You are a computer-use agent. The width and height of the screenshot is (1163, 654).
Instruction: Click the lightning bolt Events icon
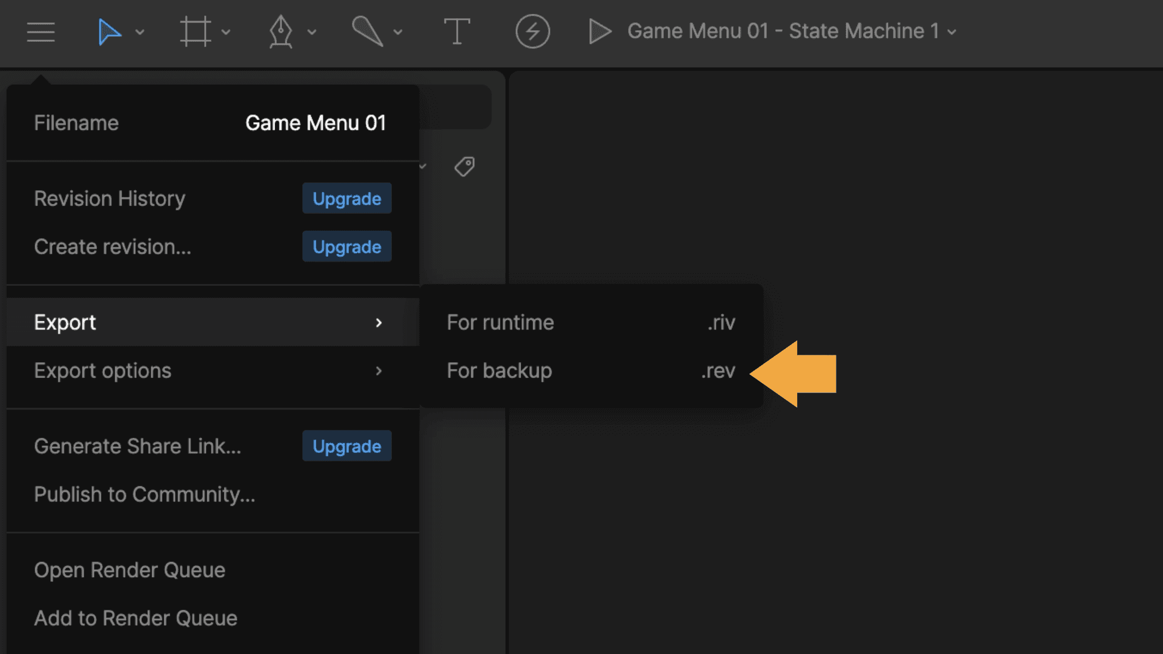[x=532, y=31]
